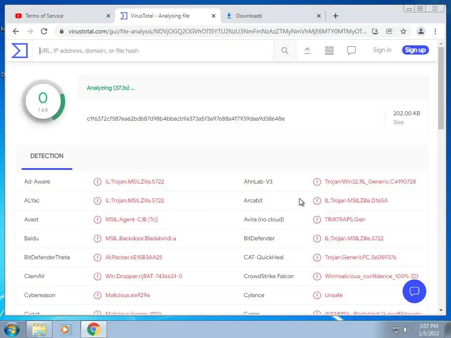Open the blue chat widget button
451x338 pixels.
[414, 291]
